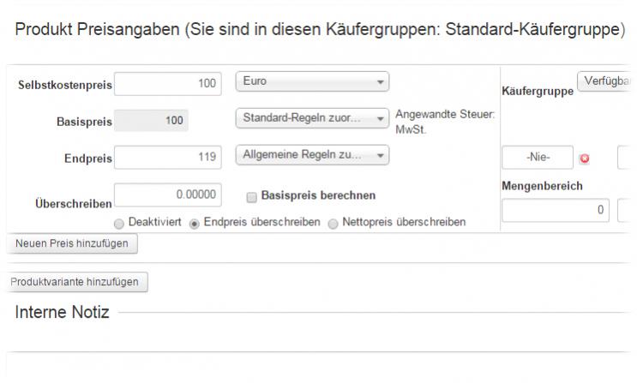Click the Interne Notiz section heading

(62, 312)
